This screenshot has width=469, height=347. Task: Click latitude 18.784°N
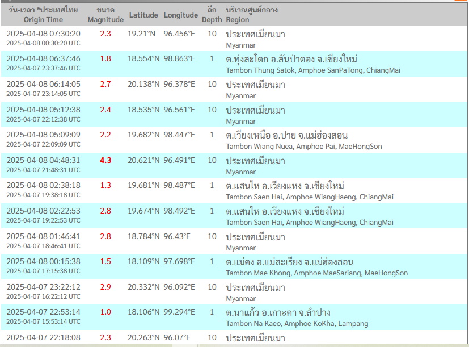pos(143,236)
